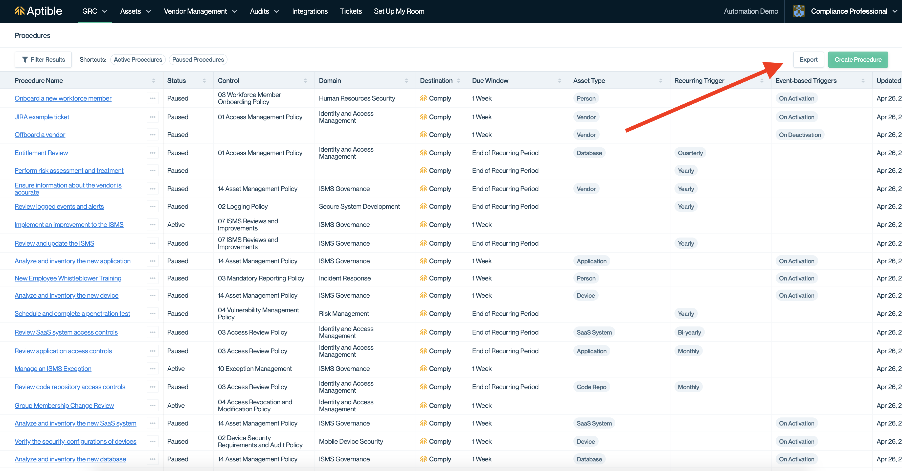Sort by Procedure Name column arrows
Viewport: 902px width, 471px height.
coord(154,81)
